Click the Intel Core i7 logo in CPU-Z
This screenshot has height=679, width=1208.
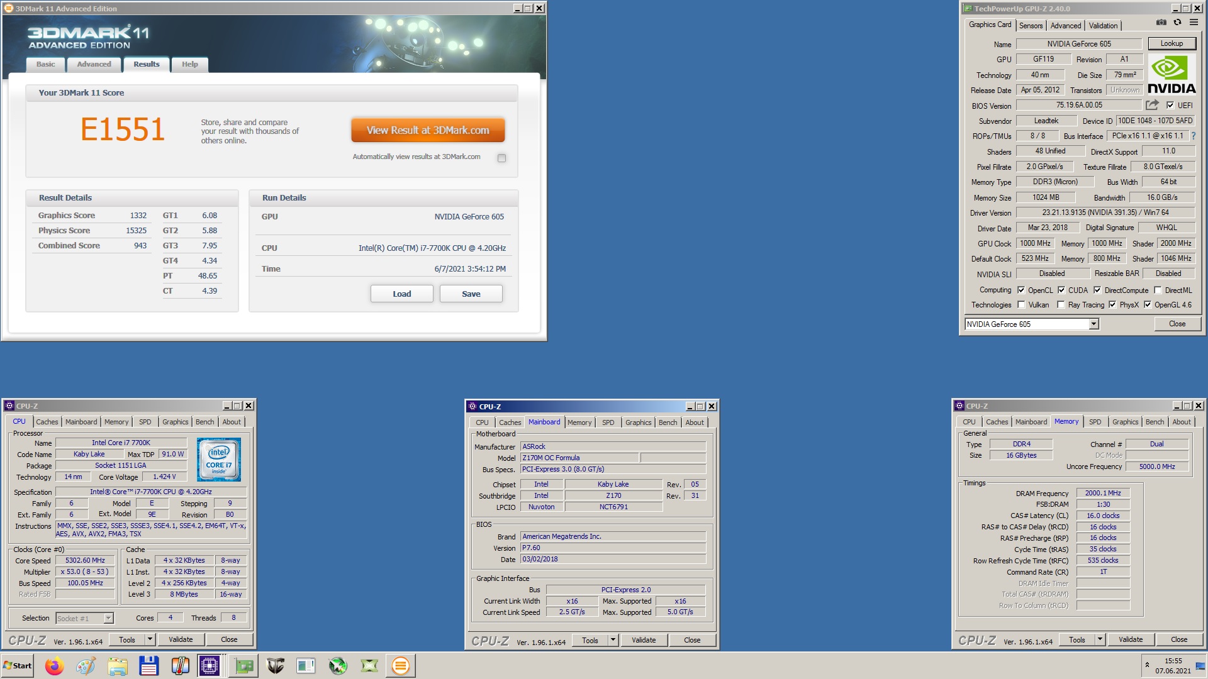tap(218, 460)
